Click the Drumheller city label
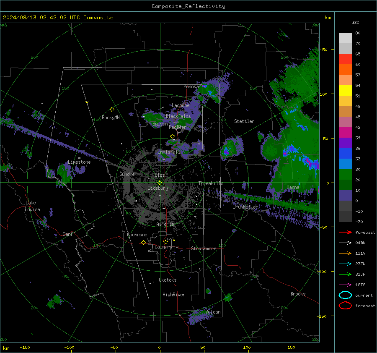Image resolution: width=377 pixels, height=353 pixels. [245, 207]
